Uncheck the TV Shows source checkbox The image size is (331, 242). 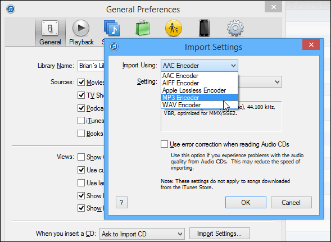tap(81, 95)
